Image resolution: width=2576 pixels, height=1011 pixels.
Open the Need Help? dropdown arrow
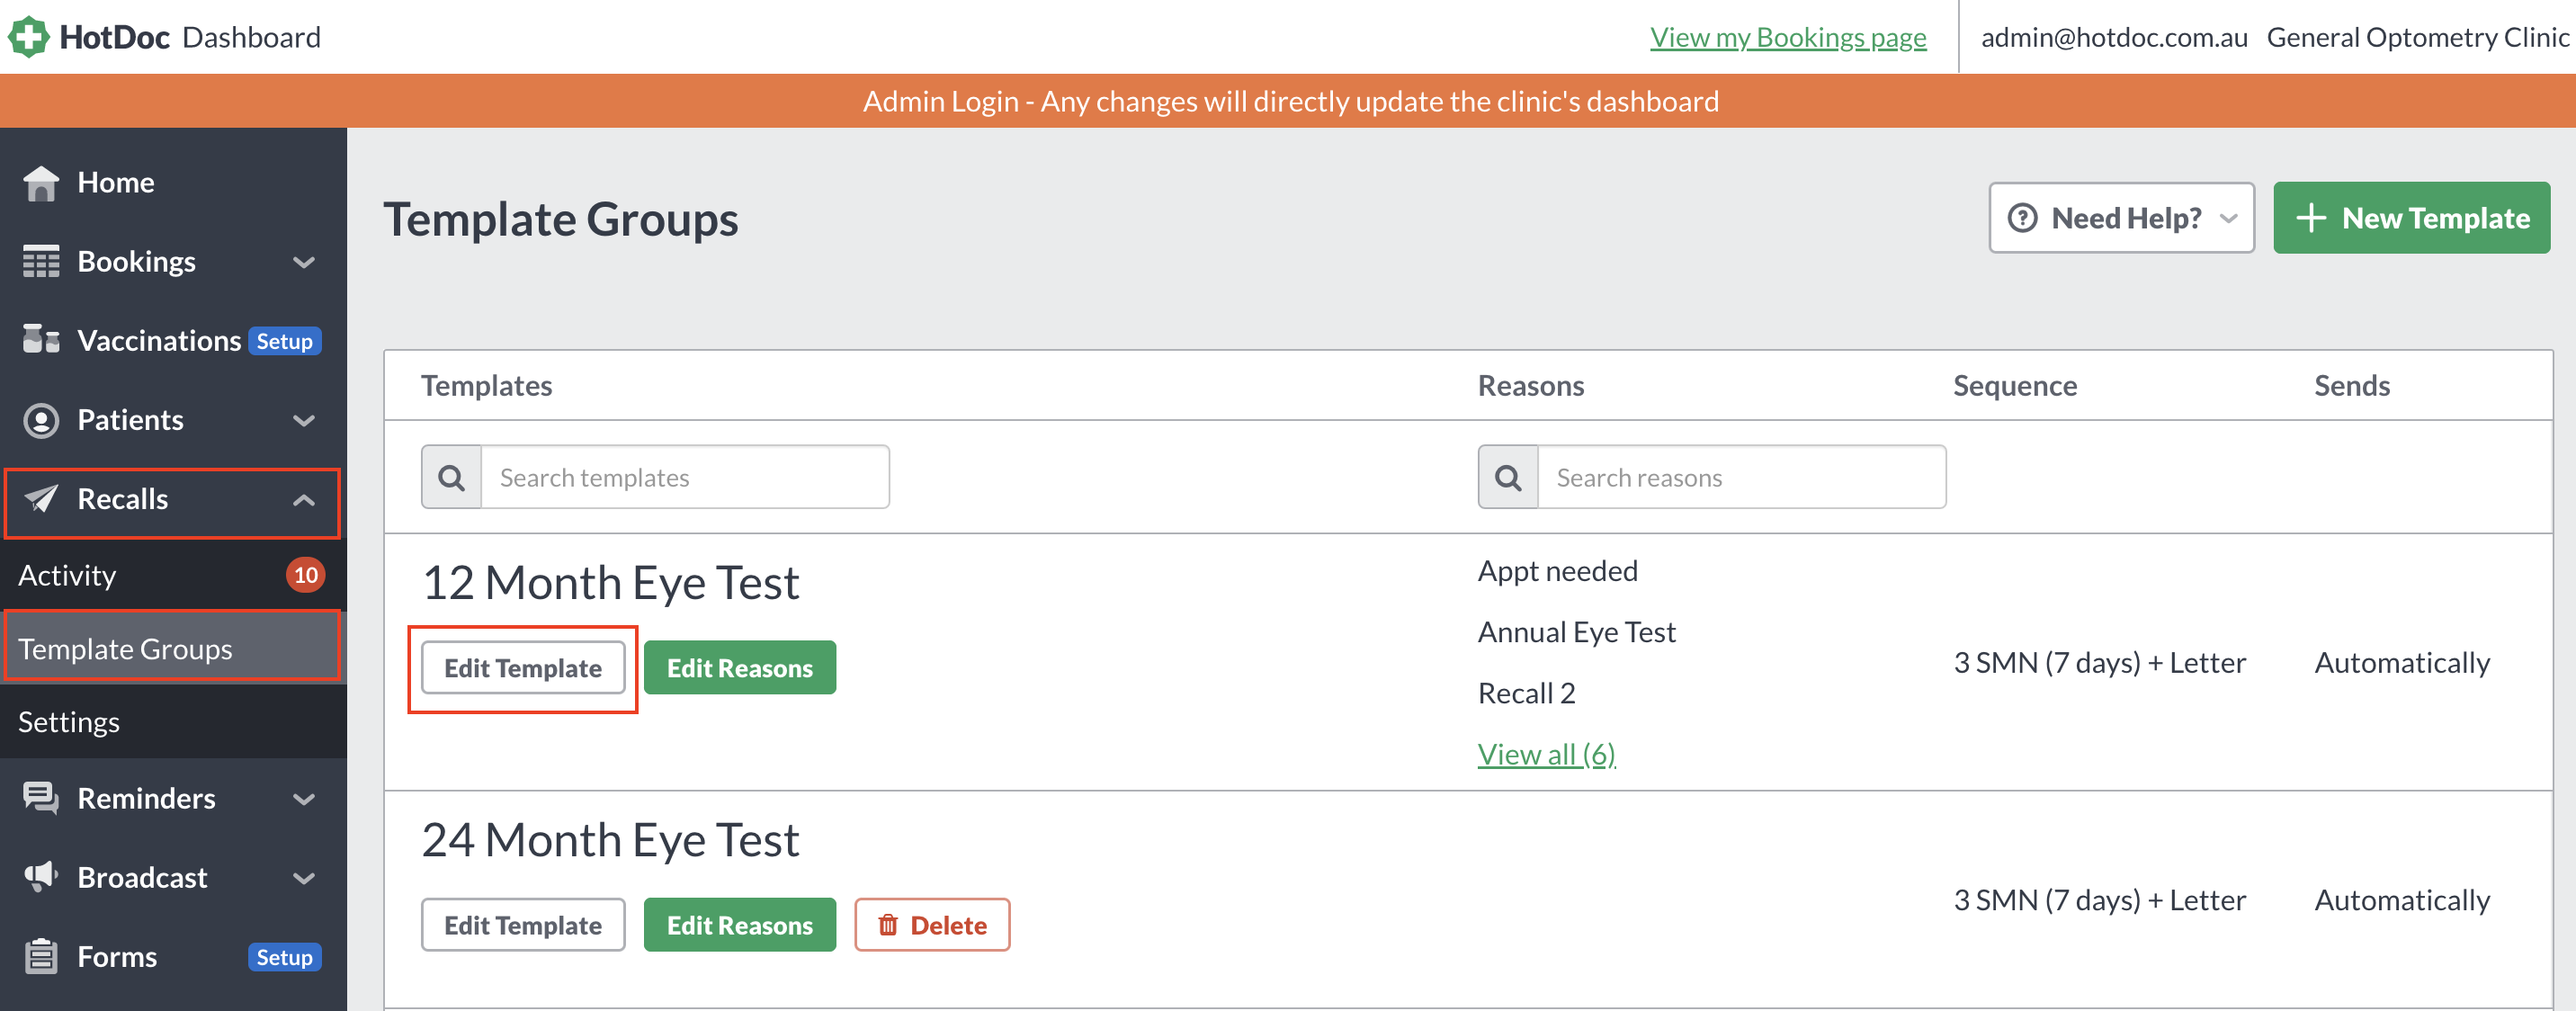tap(2228, 218)
